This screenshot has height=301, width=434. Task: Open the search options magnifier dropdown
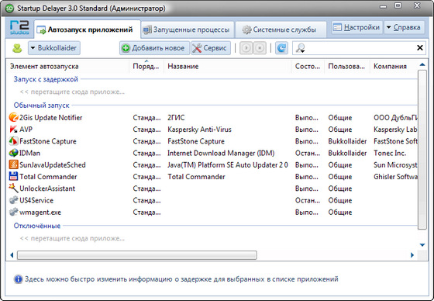coord(300,48)
